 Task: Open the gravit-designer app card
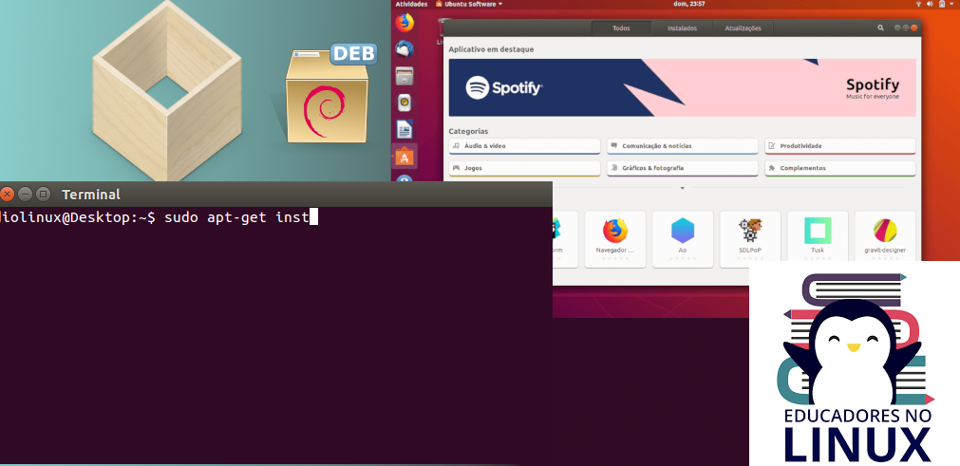pos(885,238)
